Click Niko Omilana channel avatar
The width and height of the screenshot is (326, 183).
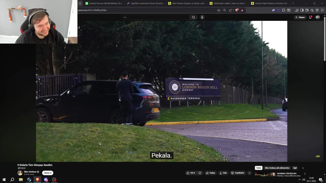[20, 173]
